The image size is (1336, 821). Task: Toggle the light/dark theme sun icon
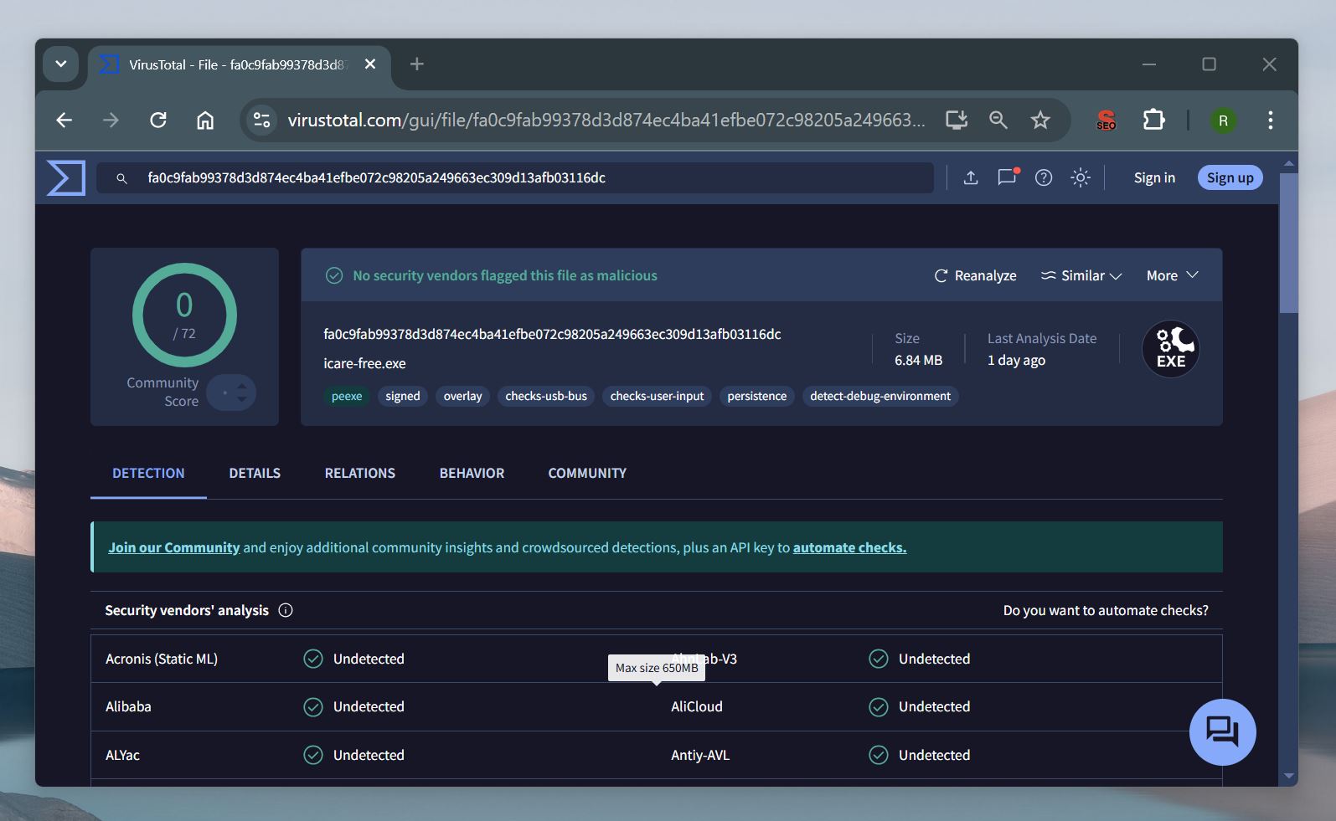(1081, 177)
